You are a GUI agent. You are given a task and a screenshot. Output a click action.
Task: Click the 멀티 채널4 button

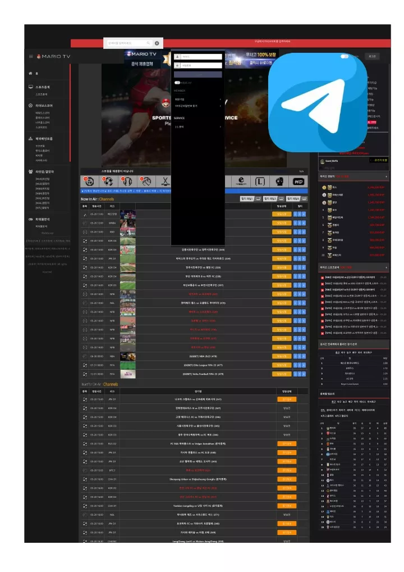coord(296,199)
